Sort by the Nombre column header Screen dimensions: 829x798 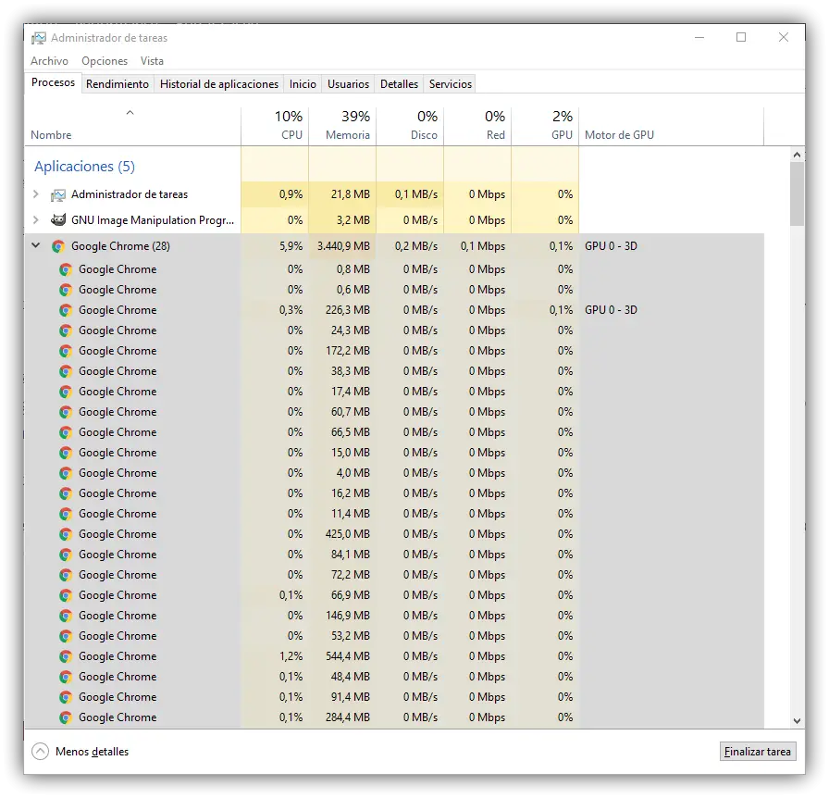132,125
